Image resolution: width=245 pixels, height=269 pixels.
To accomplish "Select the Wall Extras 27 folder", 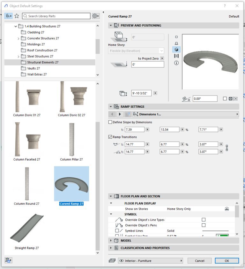I will pos(37,74).
